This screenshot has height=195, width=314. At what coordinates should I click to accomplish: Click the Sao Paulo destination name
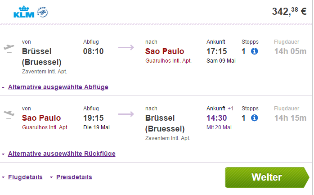[x=165, y=51]
